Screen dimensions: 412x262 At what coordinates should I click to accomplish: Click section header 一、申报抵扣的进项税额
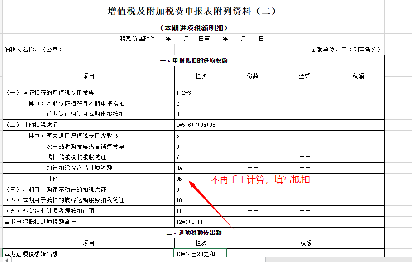[x=193, y=60]
